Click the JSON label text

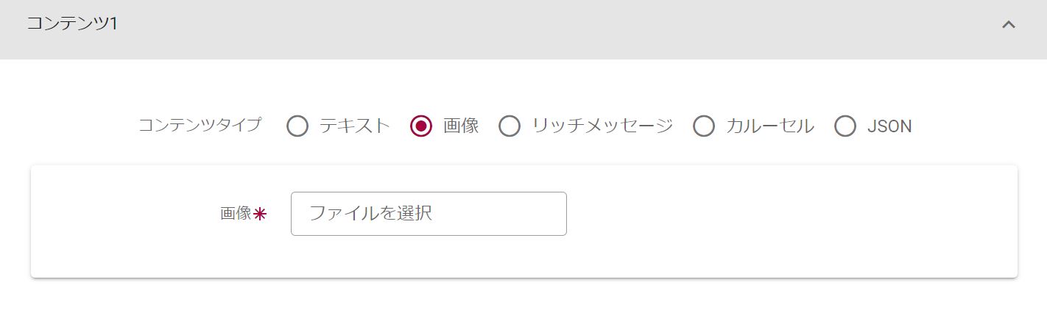point(889,126)
